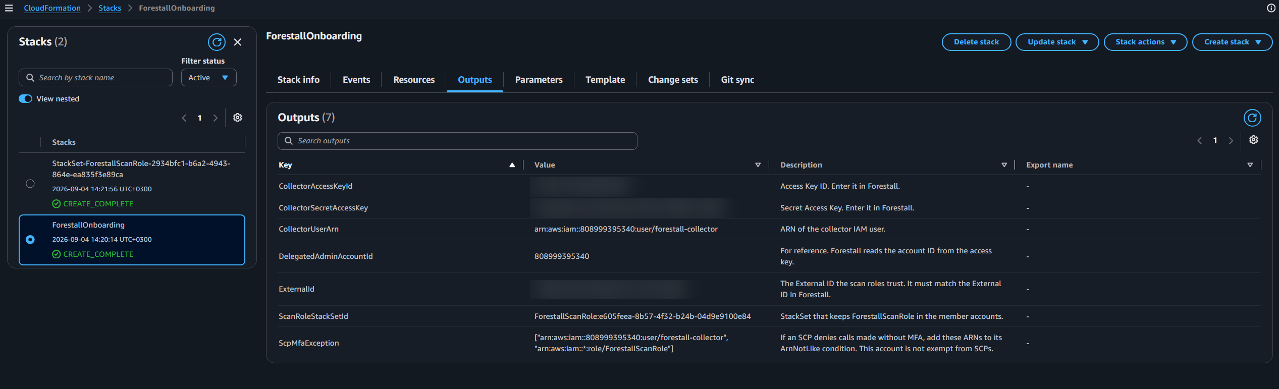Select the StackSet-ForestallScanRole stack radio button
1279x389 pixels.
(x=30, y=184)
